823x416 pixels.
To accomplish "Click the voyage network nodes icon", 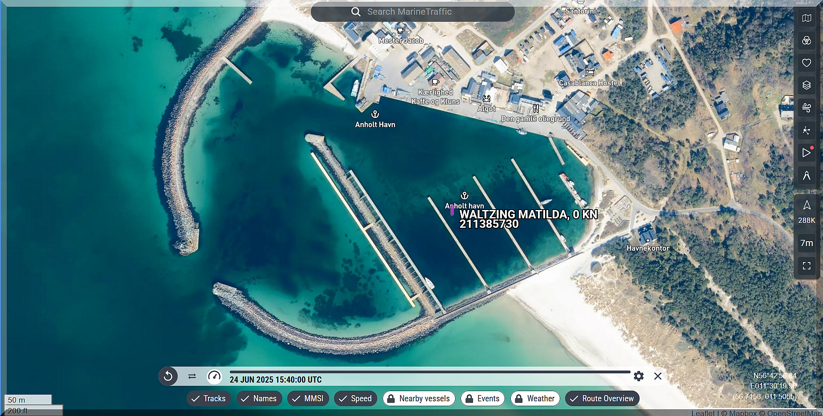I will (x=807, y=130).
